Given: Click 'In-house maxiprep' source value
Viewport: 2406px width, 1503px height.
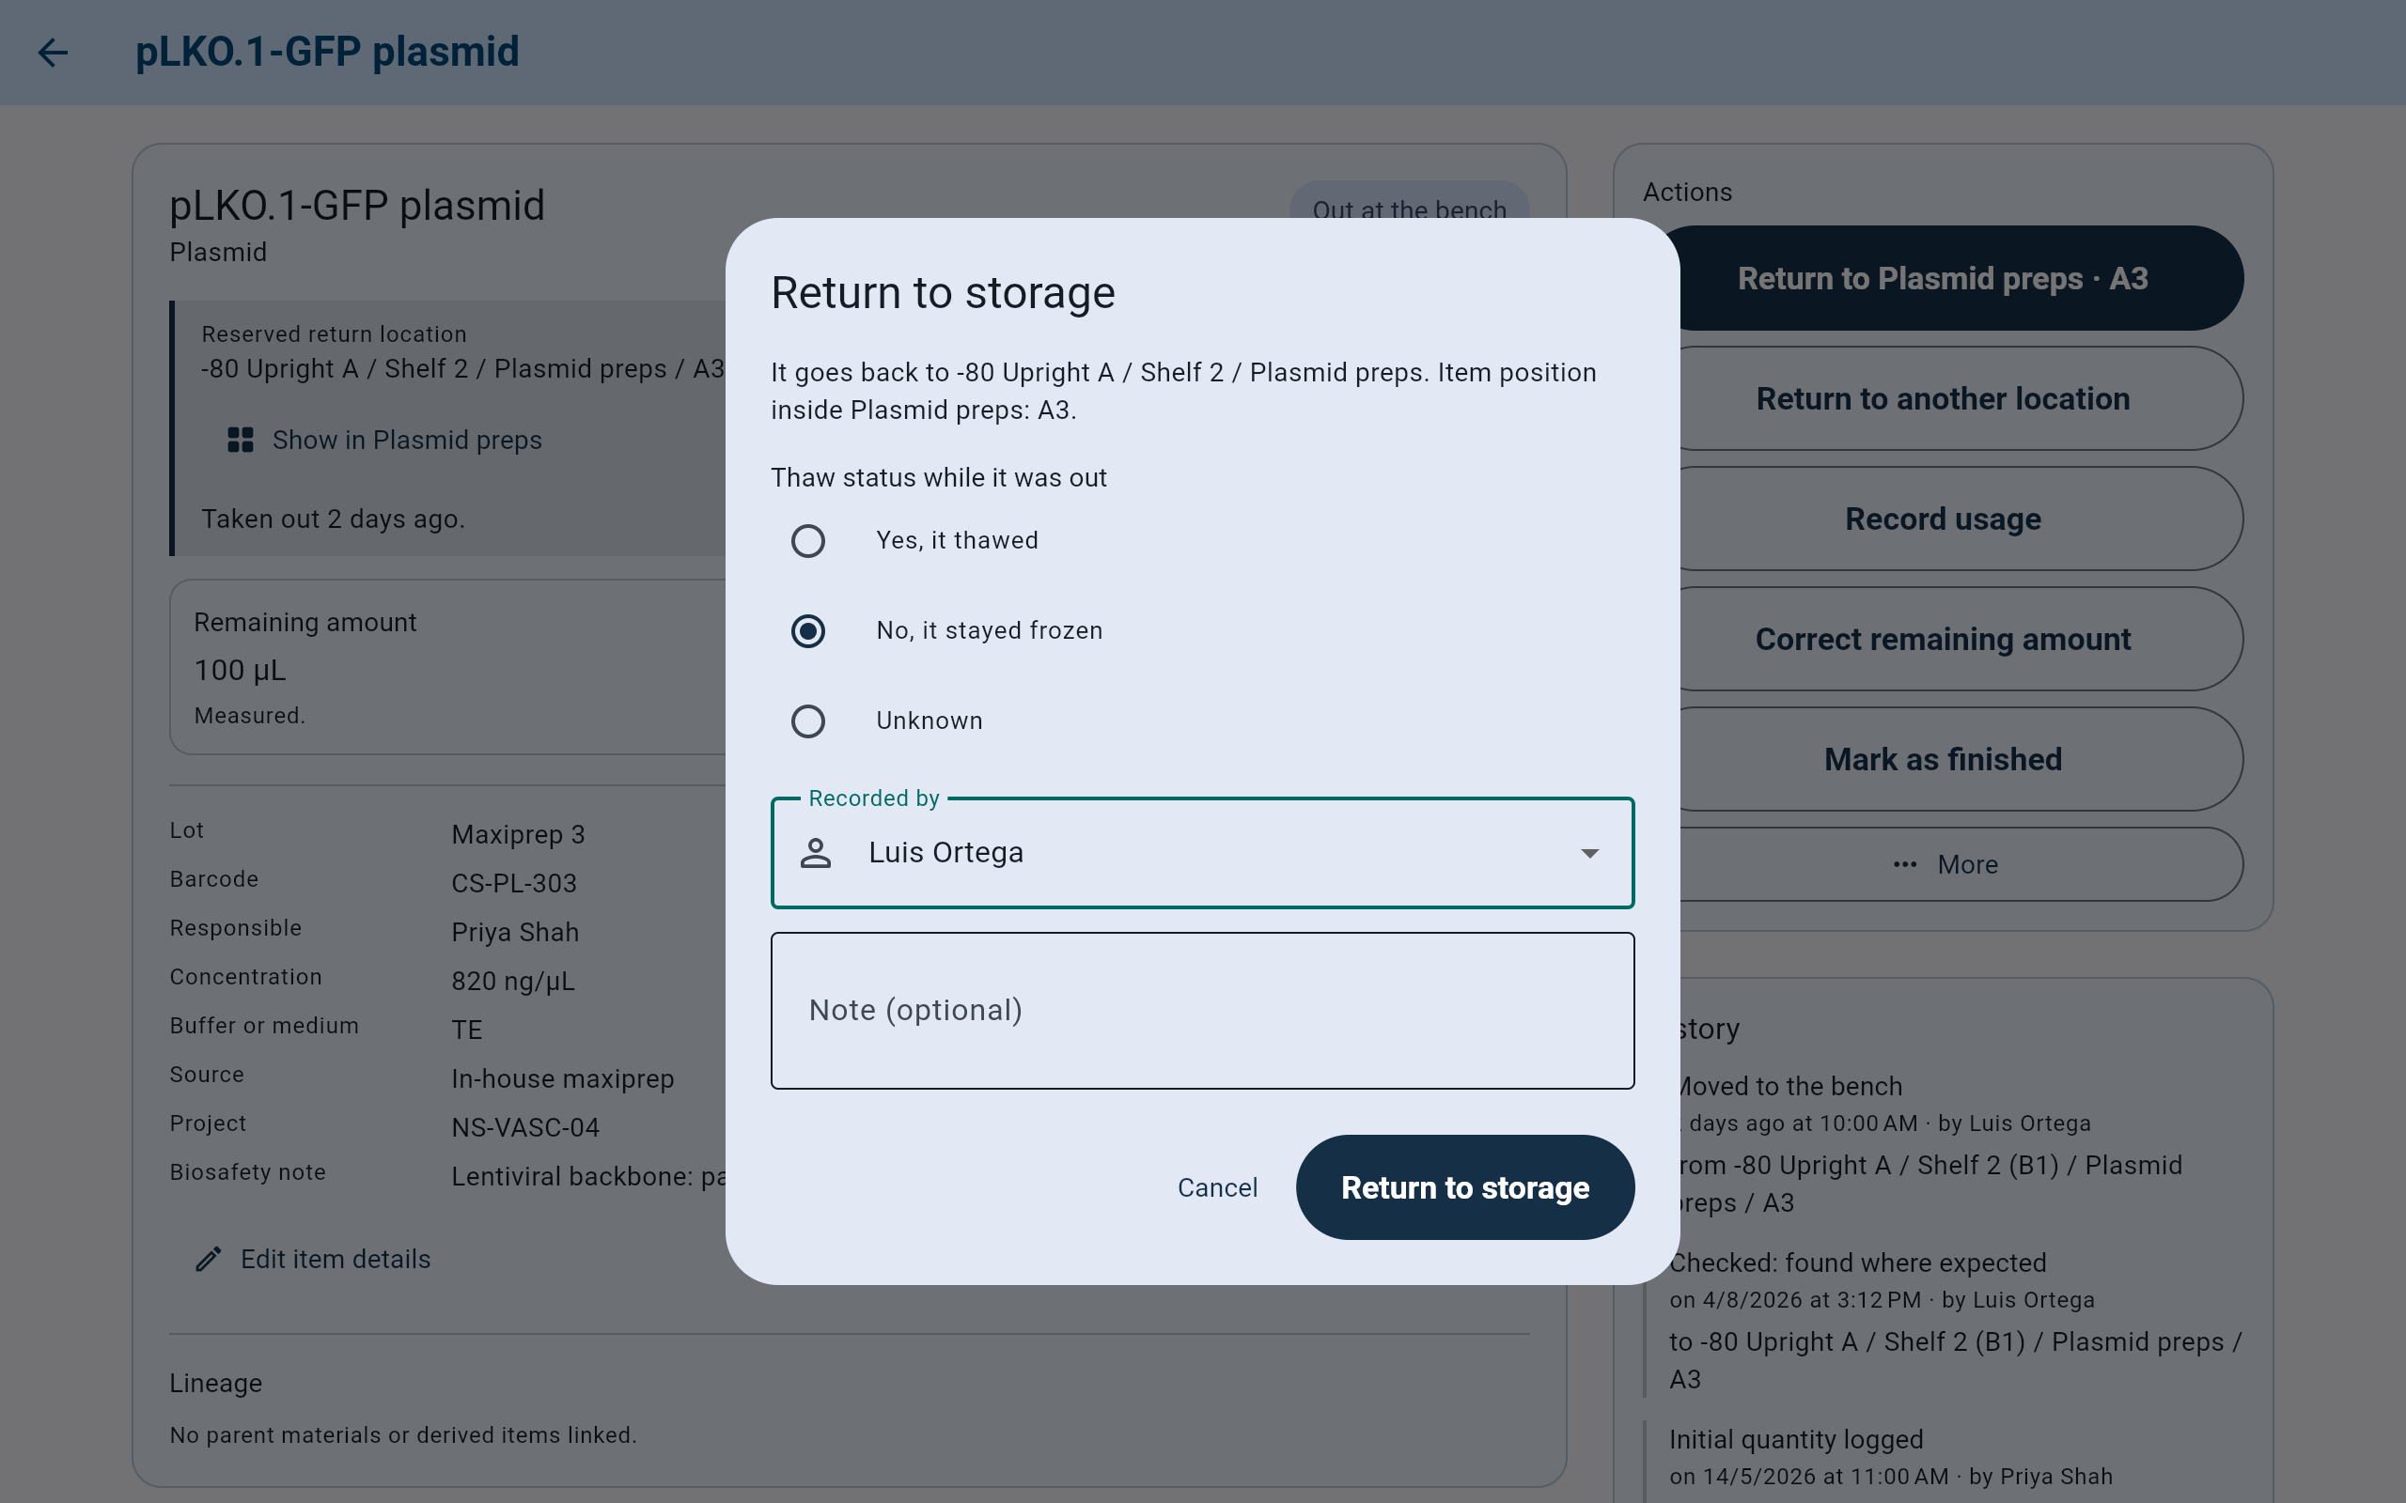Looking at the screenshot, I should (563, 1078).
